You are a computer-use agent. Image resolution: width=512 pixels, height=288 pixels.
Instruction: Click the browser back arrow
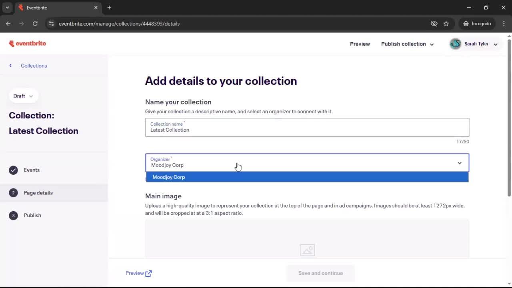[x=8, y=24]
